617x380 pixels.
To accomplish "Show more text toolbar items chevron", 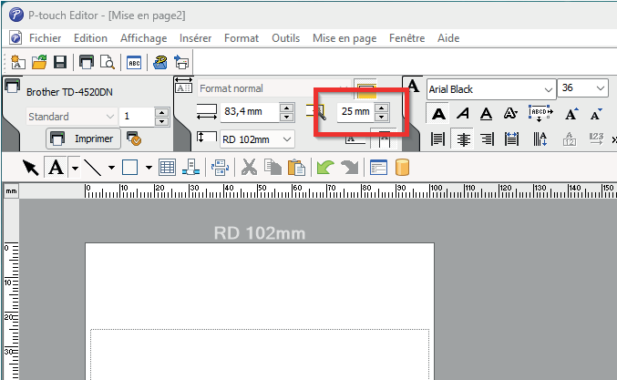I will [x=613, y=139].
